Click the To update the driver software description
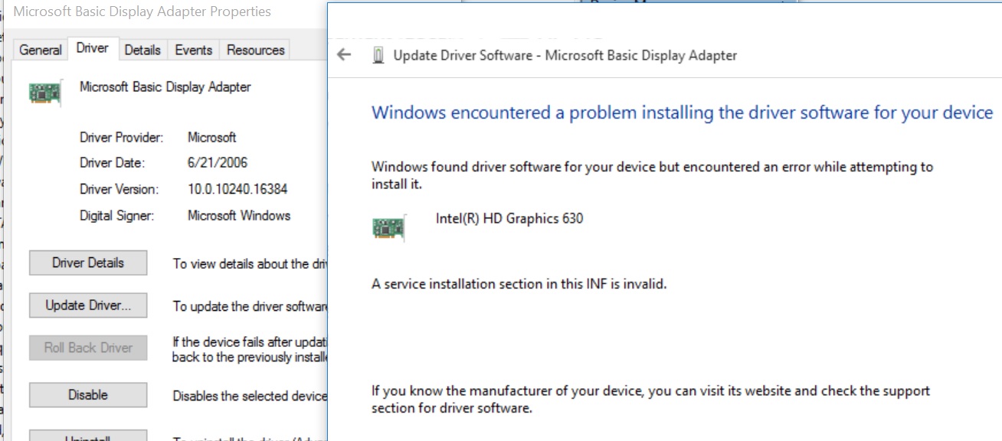Screen dimensions: 1002x441 (x=250, y=306)
